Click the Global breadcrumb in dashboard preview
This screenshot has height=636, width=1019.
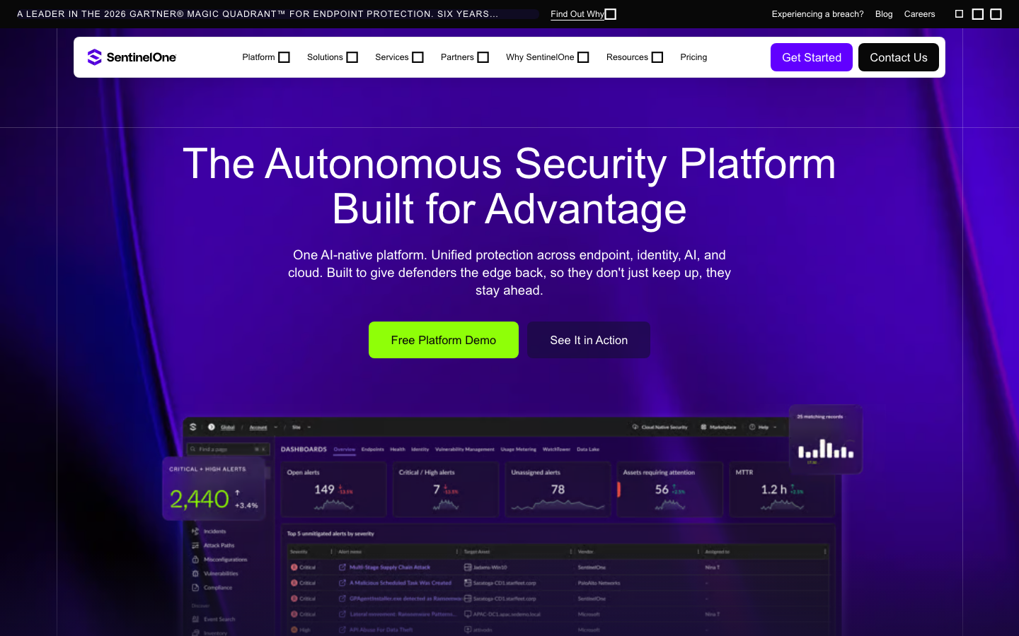click(228, 428)
